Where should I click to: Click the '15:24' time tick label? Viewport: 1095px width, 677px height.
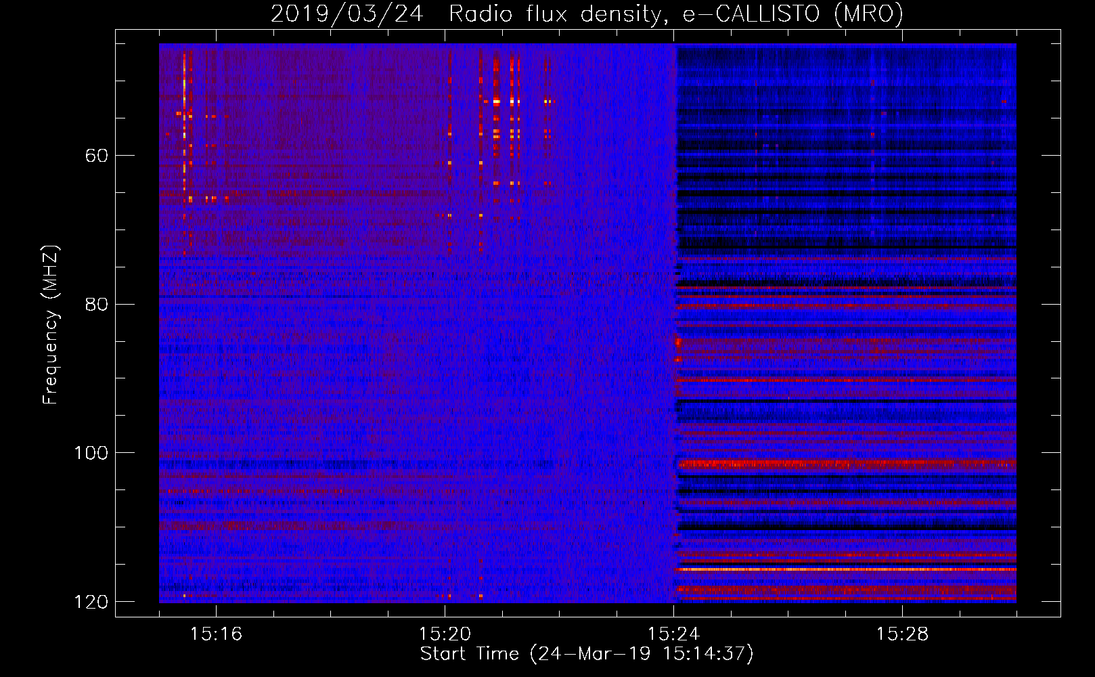click(673, 634)
